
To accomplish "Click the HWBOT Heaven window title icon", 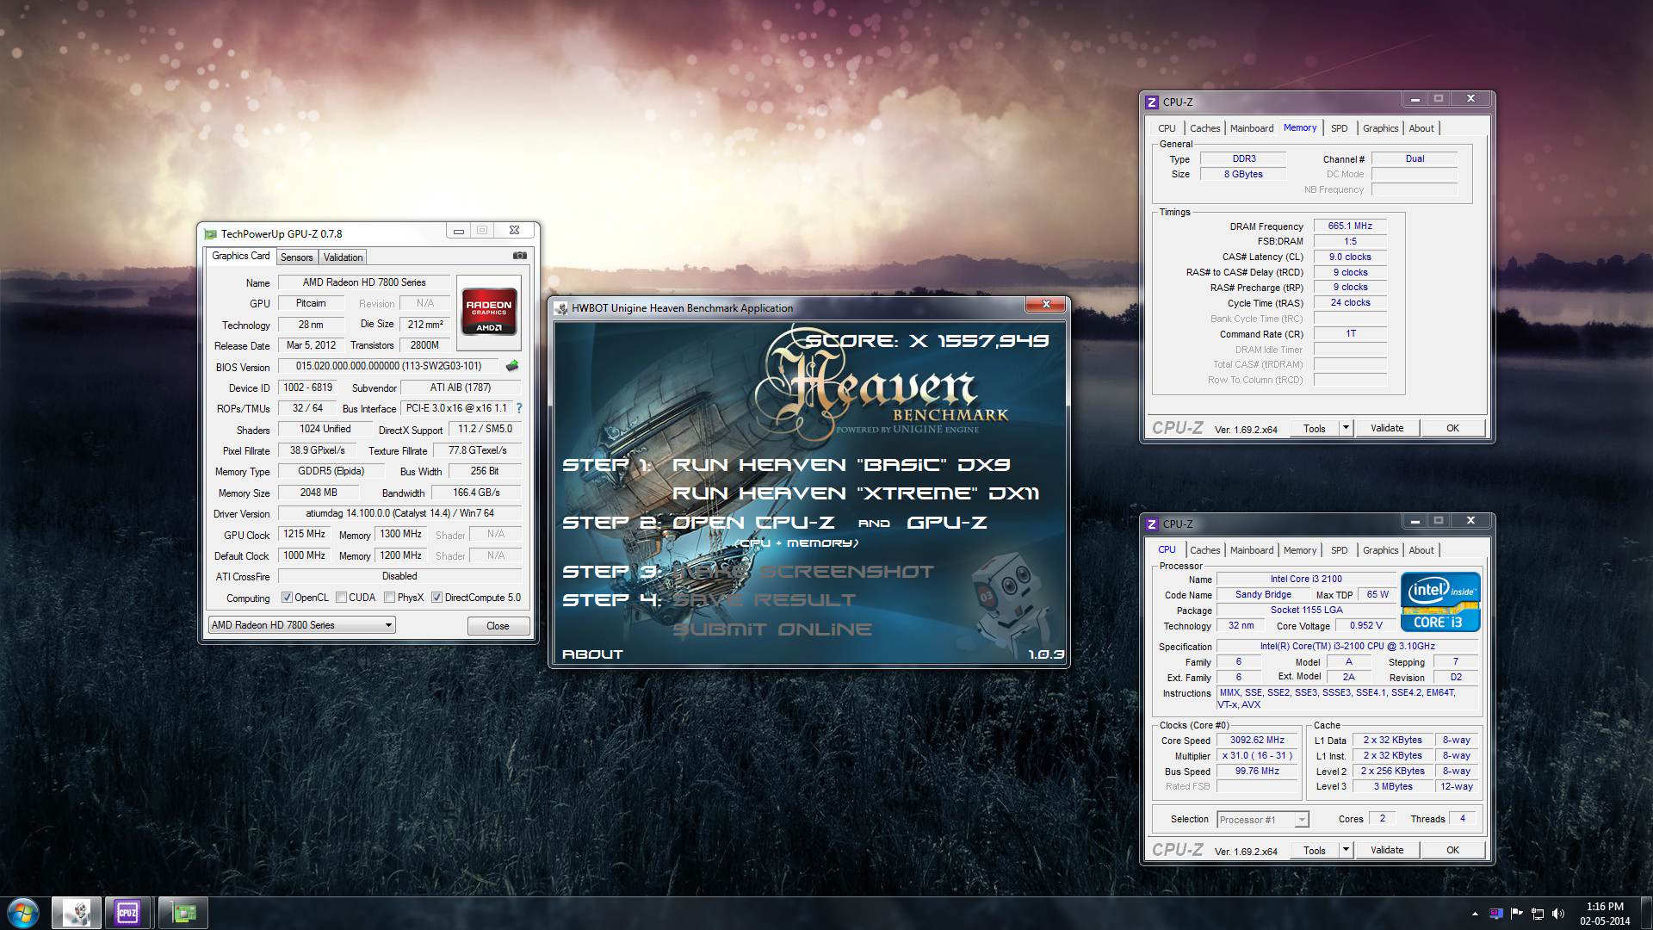I will (x=561, y=308).
